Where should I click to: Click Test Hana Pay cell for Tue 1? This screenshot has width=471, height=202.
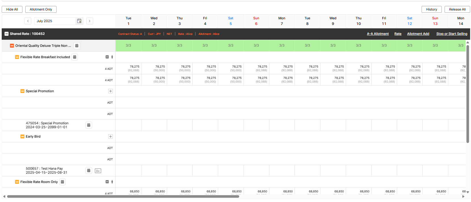[128, 171]
